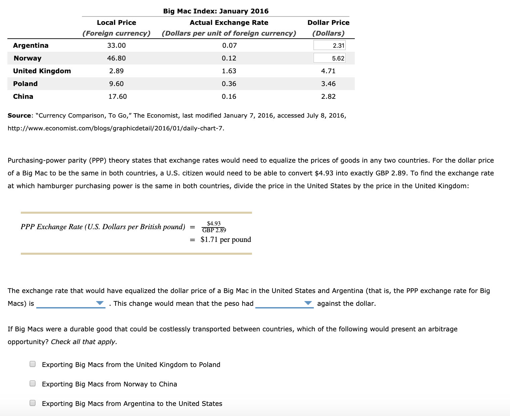The height and width of the screenshot is (416, 510).
Task: Check Exporting Big Macs from Norway to China
Action: (33, 383)
